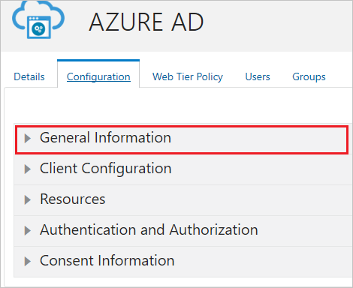Image resolution: width=353 pixels, height=288 pixels.
Task: Expand Authentication and Authorization arrow
Action: [28, 230]
